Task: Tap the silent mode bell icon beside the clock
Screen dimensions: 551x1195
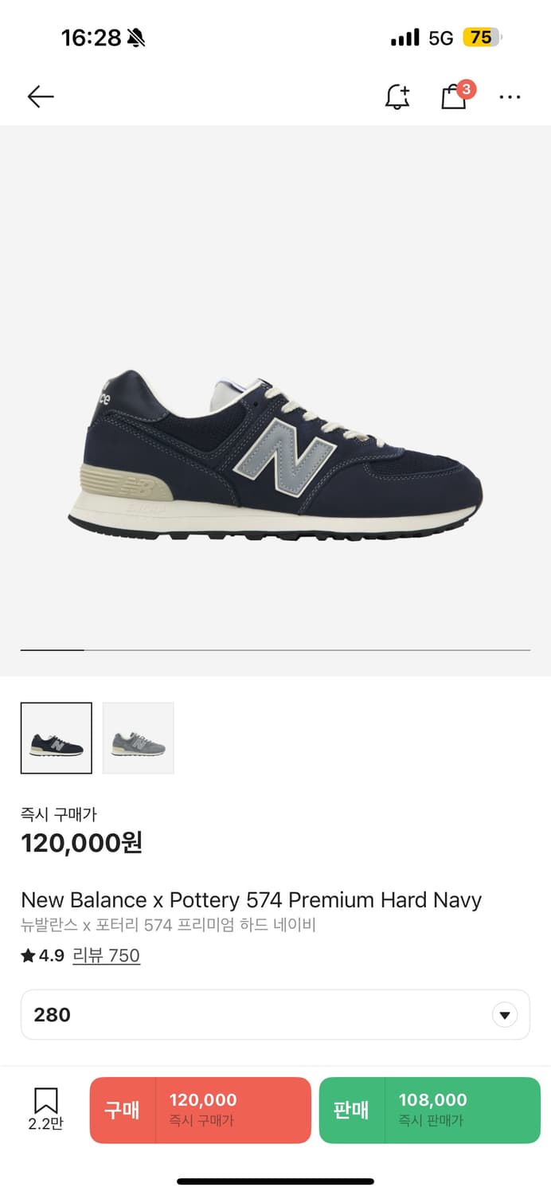Action: (136, 37)
